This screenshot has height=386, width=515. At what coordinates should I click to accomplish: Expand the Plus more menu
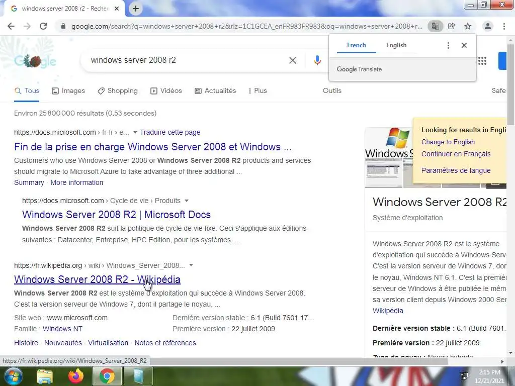tap(257, 91)
